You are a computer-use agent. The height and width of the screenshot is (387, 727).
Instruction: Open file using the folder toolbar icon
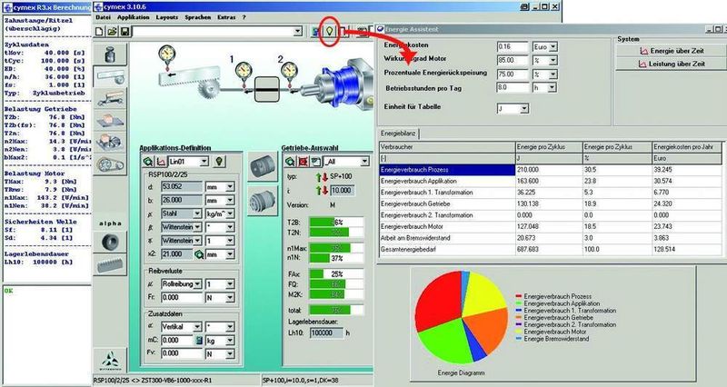113,32
